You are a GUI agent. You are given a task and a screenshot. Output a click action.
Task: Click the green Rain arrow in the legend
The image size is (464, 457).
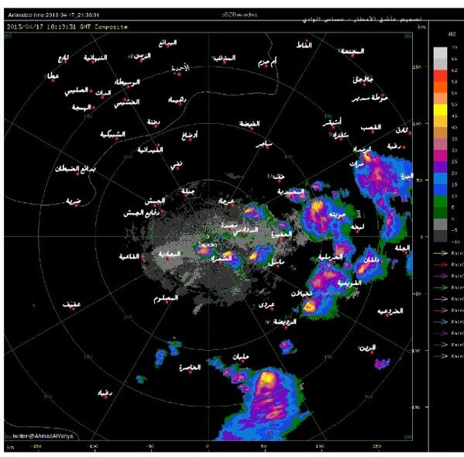pyautogui.click(x=440, y=287)
